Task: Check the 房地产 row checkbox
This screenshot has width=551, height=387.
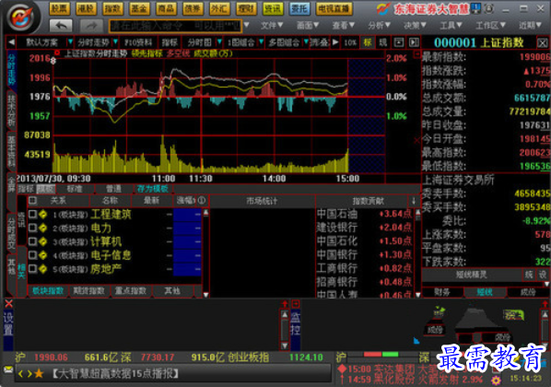Action: pos(32,269)
